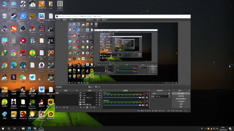234x131 pixels.
Task: Select the Age of Empires IV icon
Action: point(51,31)
